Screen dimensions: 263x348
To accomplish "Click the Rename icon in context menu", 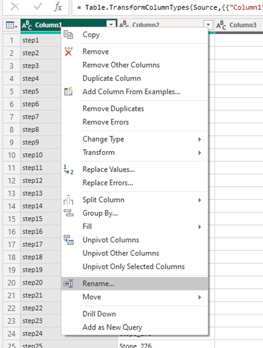I will pyautogui.click(x=68, y=284).
